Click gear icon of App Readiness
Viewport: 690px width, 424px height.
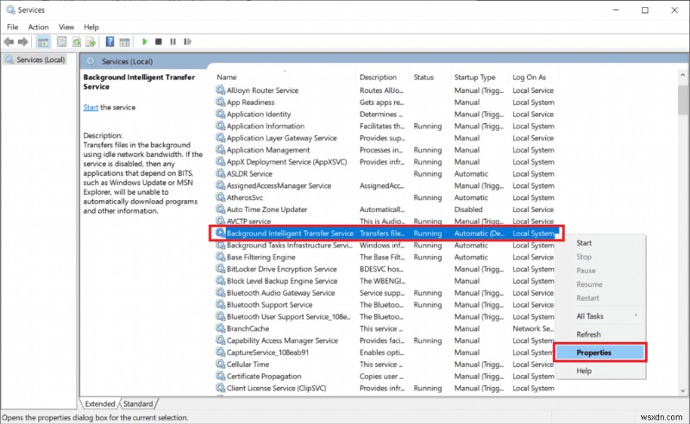220,102
